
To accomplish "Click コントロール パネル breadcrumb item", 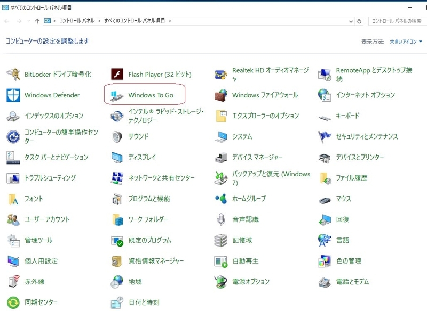I will (77, 21).
